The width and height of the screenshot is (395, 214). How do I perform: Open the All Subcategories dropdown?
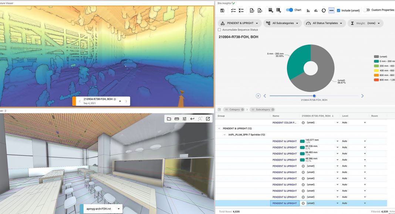[x=282, y=23]
